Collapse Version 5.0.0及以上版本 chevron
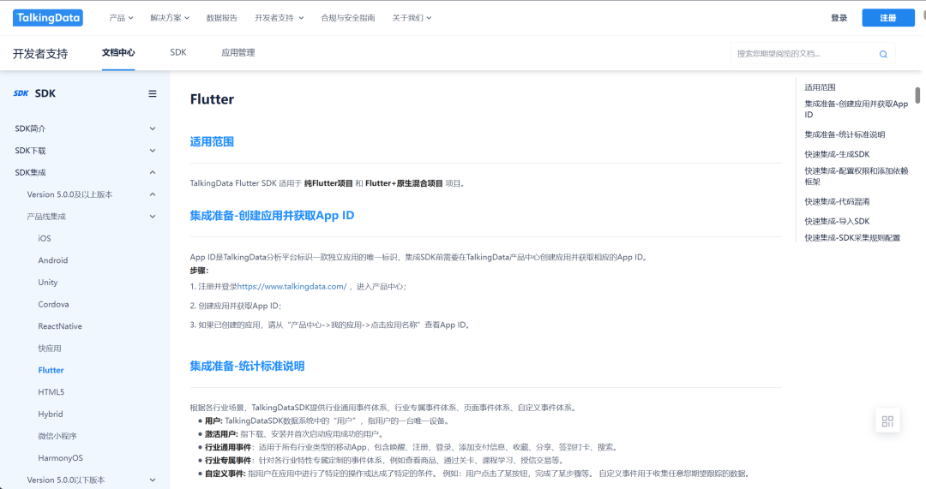 point(153,194)
